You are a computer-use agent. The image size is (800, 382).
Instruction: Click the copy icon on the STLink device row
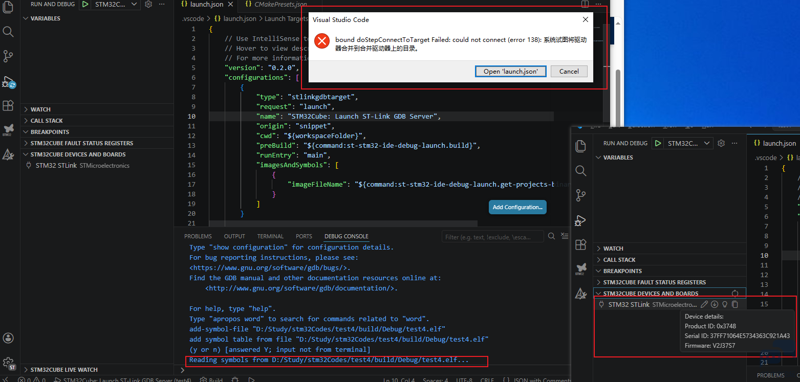coord(735,304)
